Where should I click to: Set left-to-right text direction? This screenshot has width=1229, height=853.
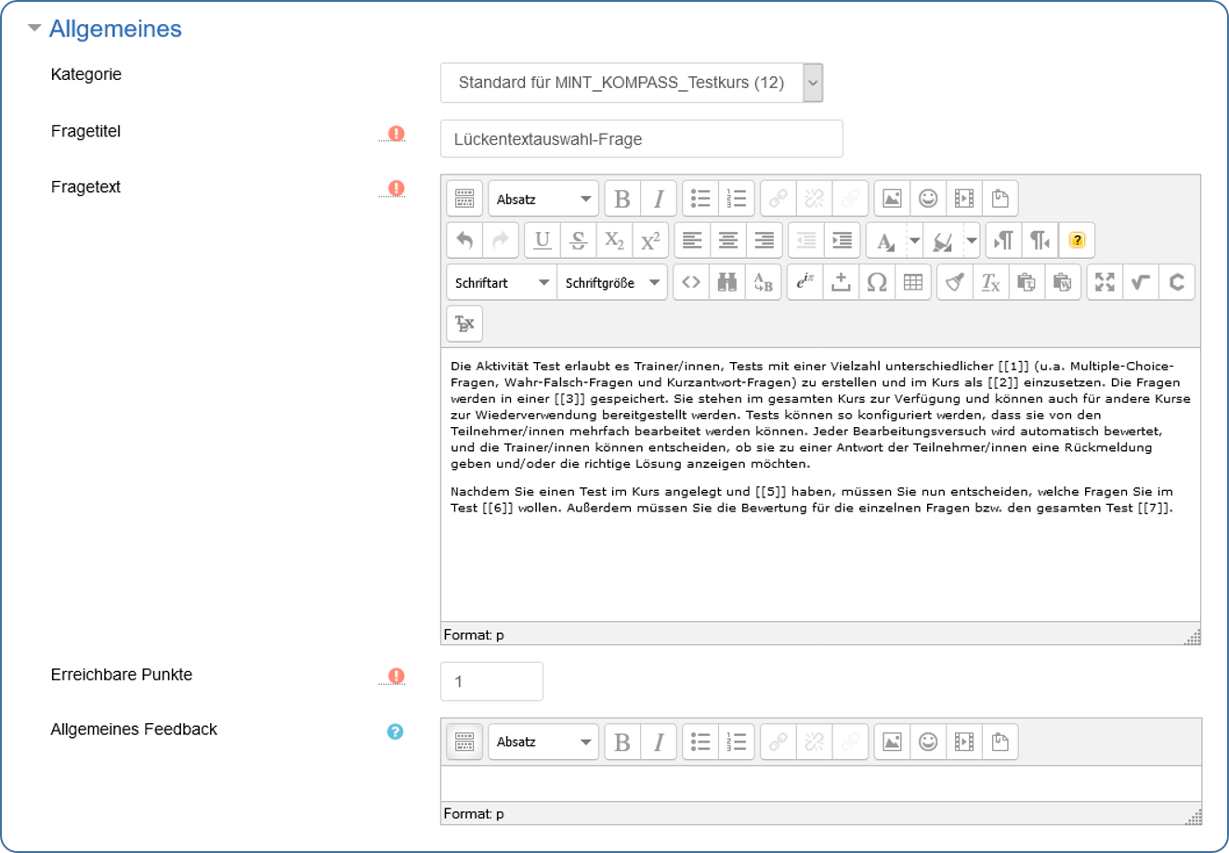1003,240
